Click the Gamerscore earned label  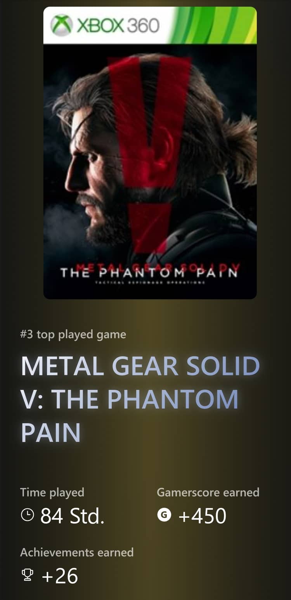coord(208,493)
